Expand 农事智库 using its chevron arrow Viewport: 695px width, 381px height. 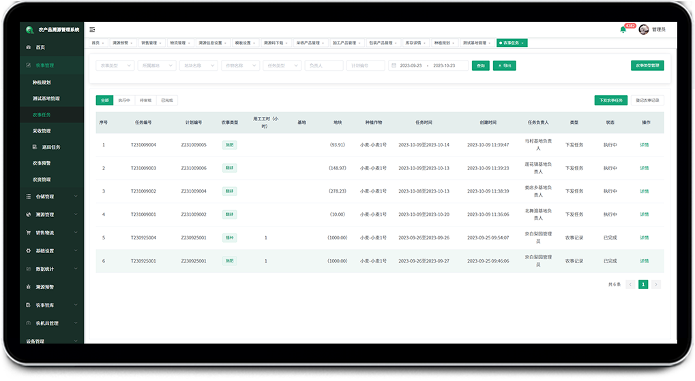(x=76, y=305)
